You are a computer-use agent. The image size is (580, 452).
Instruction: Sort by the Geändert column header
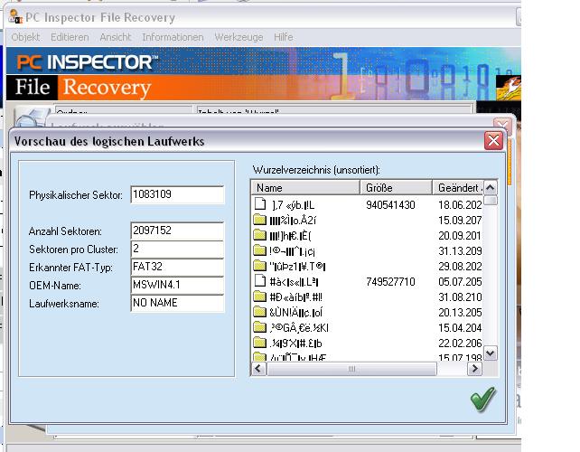coord(457,188)
